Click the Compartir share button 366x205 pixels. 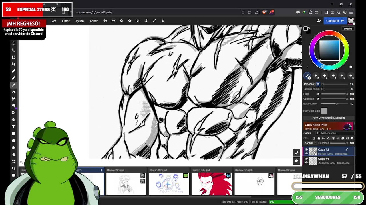click(335, 21)
